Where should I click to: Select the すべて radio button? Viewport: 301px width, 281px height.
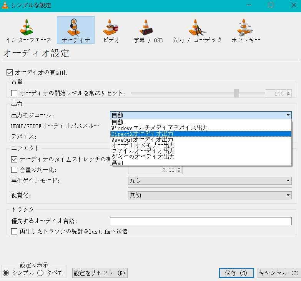(40, 273)
